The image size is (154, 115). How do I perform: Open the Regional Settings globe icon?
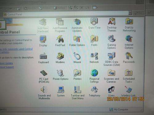tap(94, 73)
